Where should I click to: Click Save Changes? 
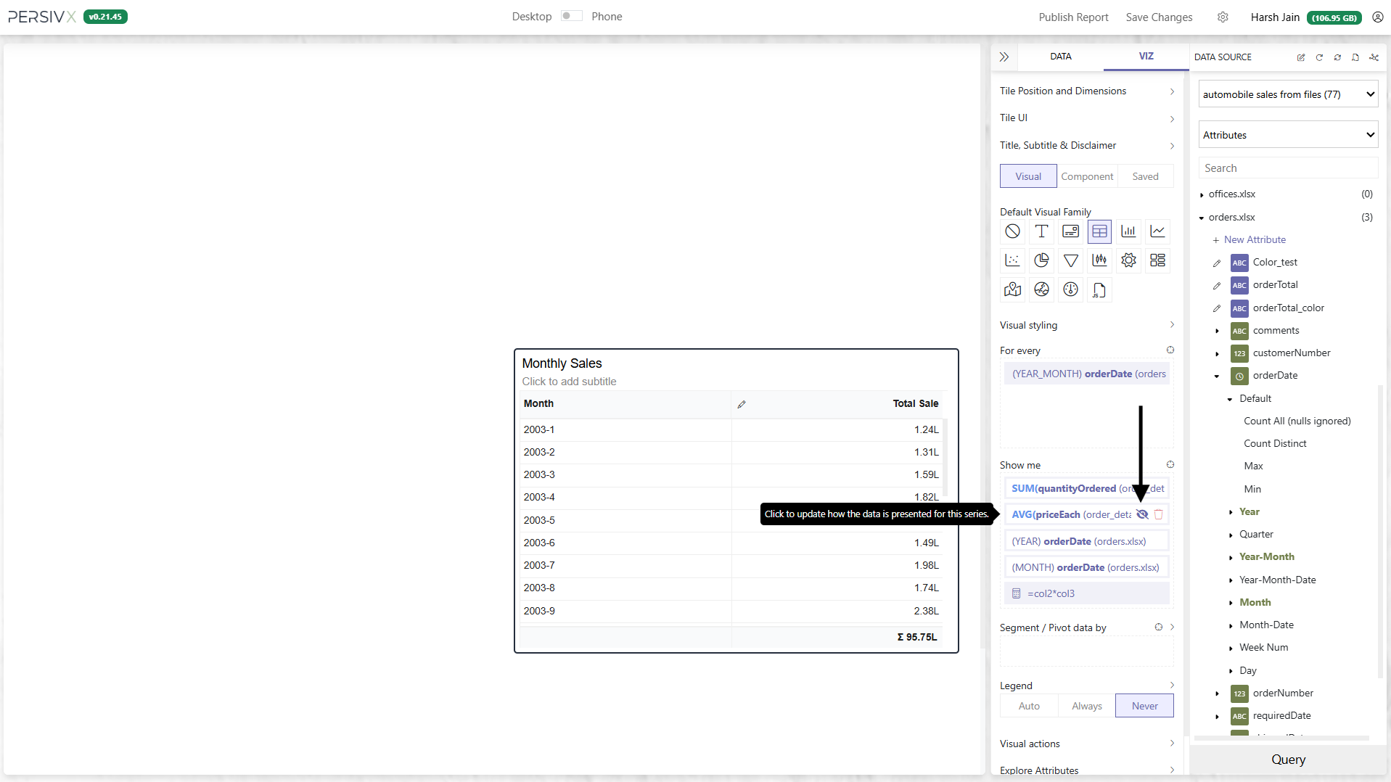coord(1159,17)
